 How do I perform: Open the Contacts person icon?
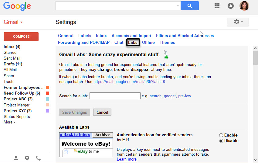pos(16,158)
